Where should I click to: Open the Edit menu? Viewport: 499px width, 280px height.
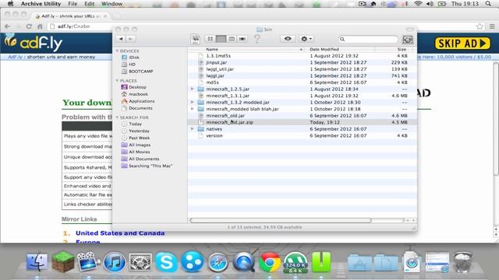point(89,4)
